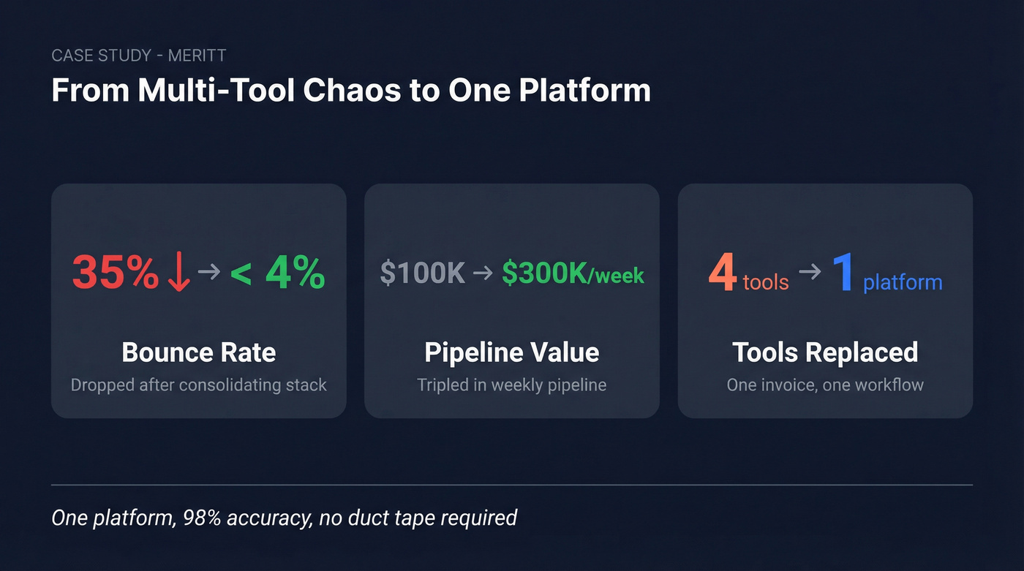
Task: Select the red 35% figure
Action: [116, 273]
